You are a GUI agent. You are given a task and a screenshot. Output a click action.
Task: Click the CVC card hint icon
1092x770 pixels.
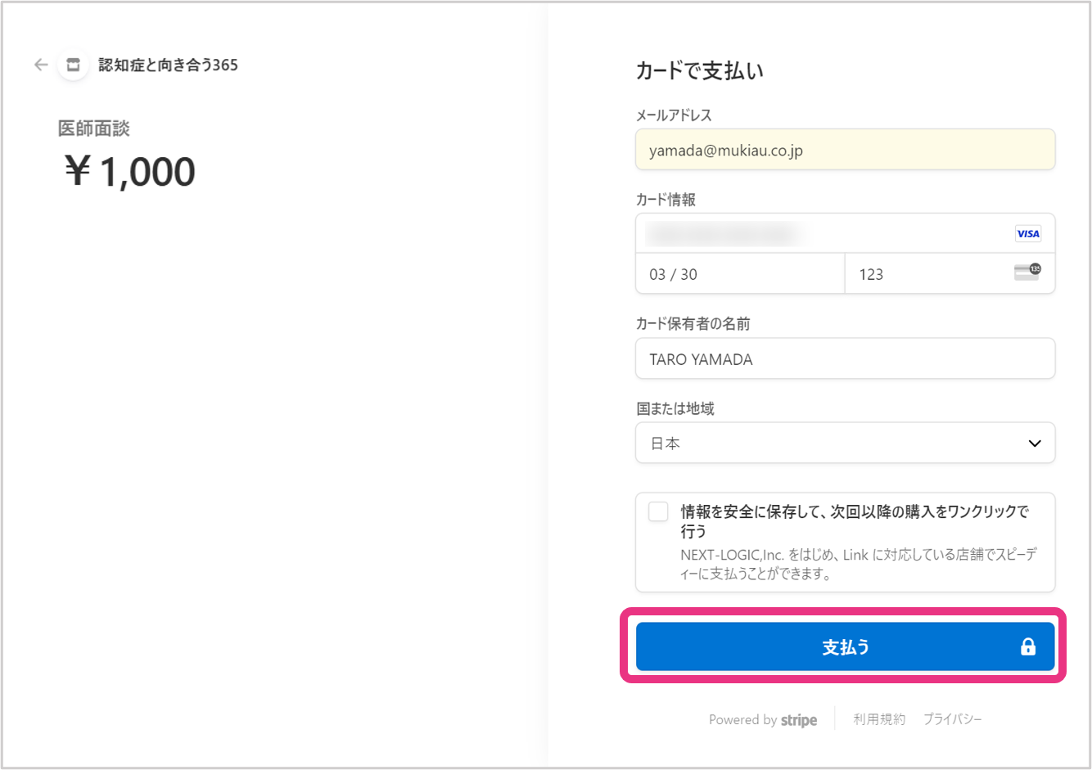click(x=1027, y=272)
